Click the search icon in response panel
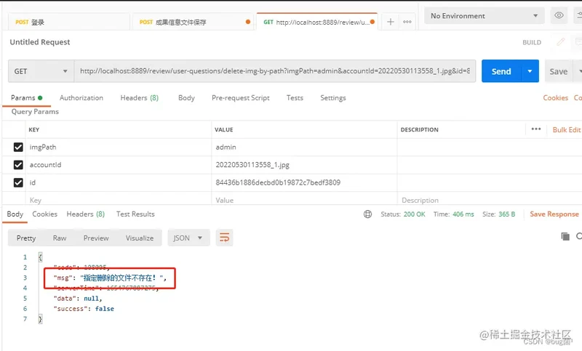 tap(579, 236)
